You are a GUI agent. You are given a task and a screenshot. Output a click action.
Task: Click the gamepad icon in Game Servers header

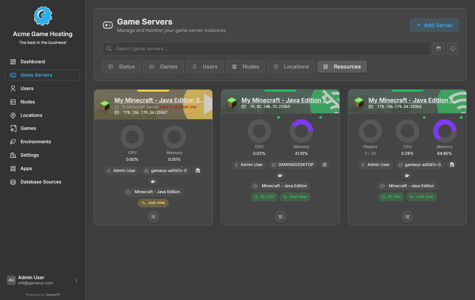(x=108, y=25)
